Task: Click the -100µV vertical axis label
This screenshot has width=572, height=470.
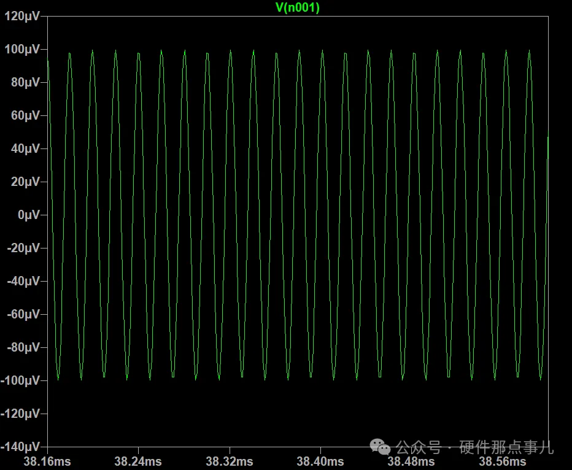Action: point(21,381)
